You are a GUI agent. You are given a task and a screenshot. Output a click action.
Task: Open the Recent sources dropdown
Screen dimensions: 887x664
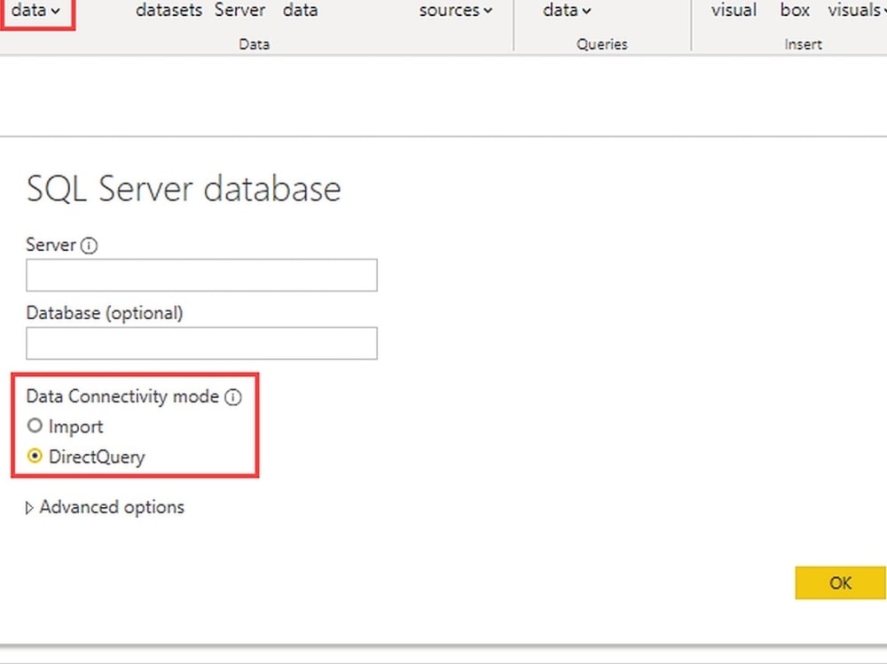453,11
